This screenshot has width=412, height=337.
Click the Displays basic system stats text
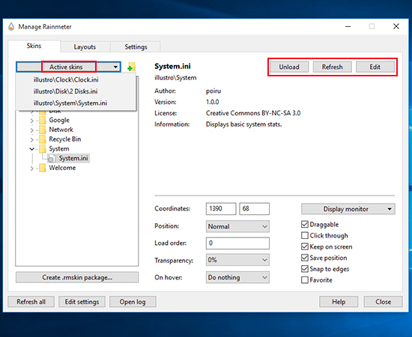pyautogui.click(x=243, y=124)
